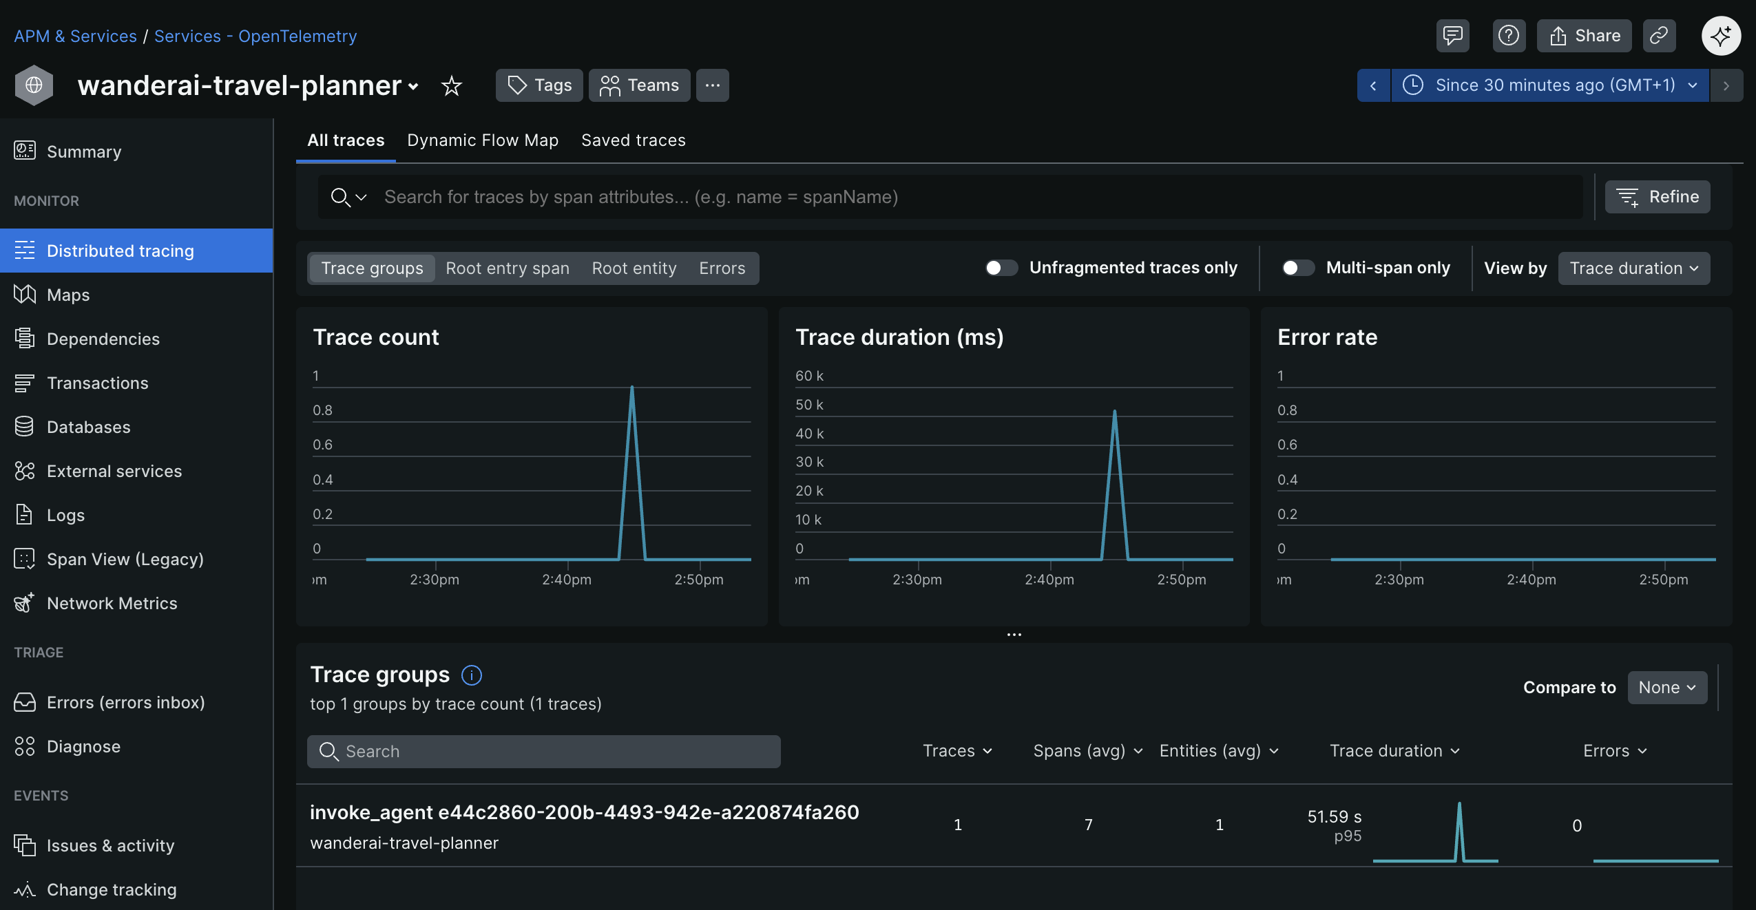Screen dimensions: 1756x910
Task: Select Errors grouping option
Action: pos(722,268)
